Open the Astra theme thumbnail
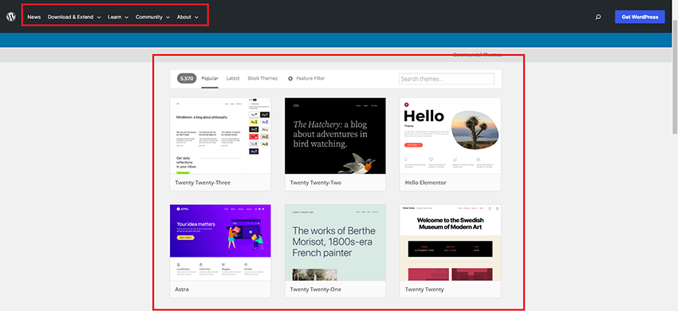This screenshot has width=678, height=311. (x=220, y=242)
